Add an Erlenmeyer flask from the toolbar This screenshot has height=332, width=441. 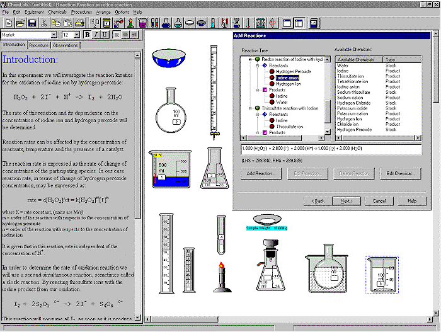[178, 23]
